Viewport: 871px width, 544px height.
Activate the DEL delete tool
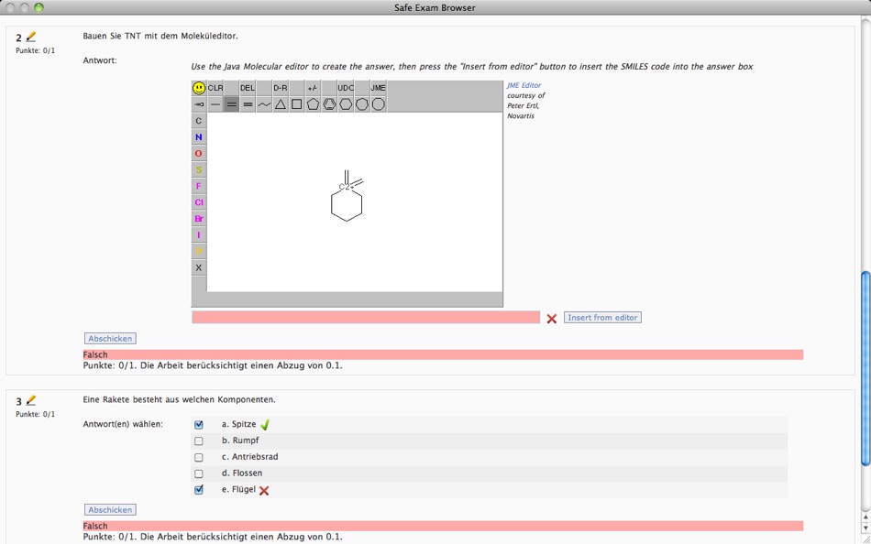248,88
